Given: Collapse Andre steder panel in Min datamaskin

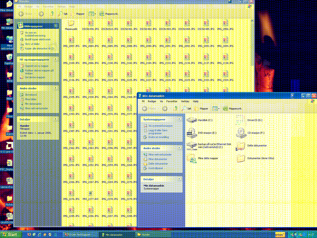Looking at the screenshot, I should (179, 148).
